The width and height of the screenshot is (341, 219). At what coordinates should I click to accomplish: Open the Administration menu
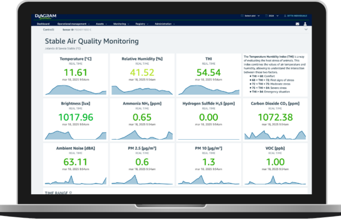(165, 24)
